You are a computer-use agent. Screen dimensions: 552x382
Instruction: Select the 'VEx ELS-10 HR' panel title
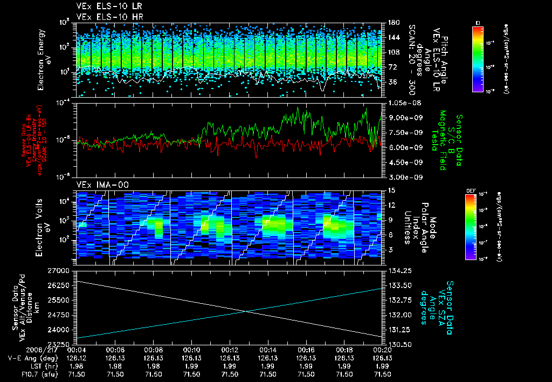coord(109,17)
